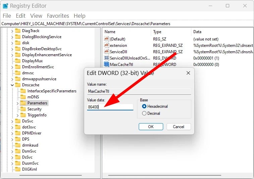Collapse the Dnscache tree node

(x=12, y=85)
